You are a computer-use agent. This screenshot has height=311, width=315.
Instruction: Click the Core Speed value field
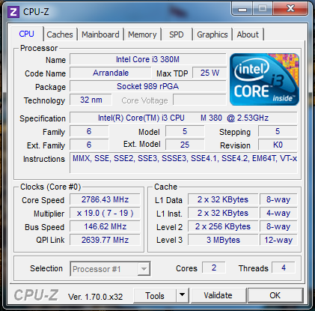tap(105, 199)
